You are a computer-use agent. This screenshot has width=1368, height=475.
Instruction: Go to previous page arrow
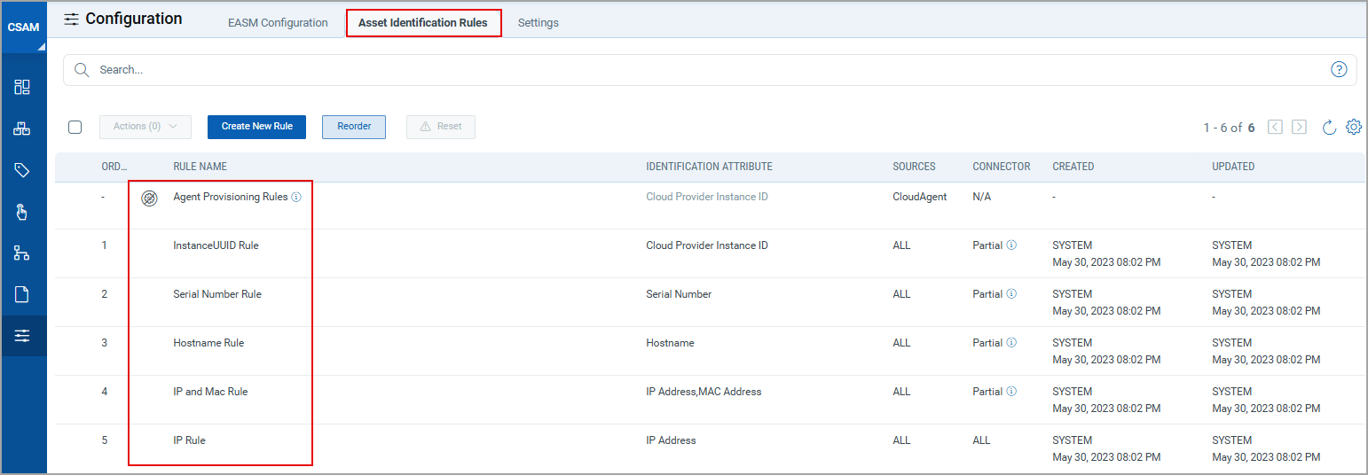coord(1276,127)
